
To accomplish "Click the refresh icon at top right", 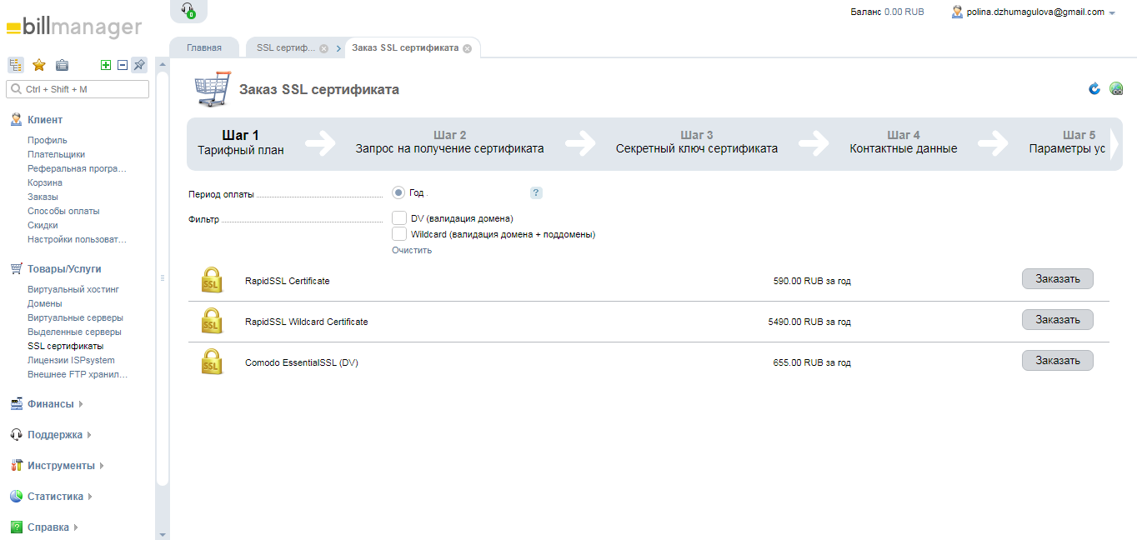I will coord(1094,88).
